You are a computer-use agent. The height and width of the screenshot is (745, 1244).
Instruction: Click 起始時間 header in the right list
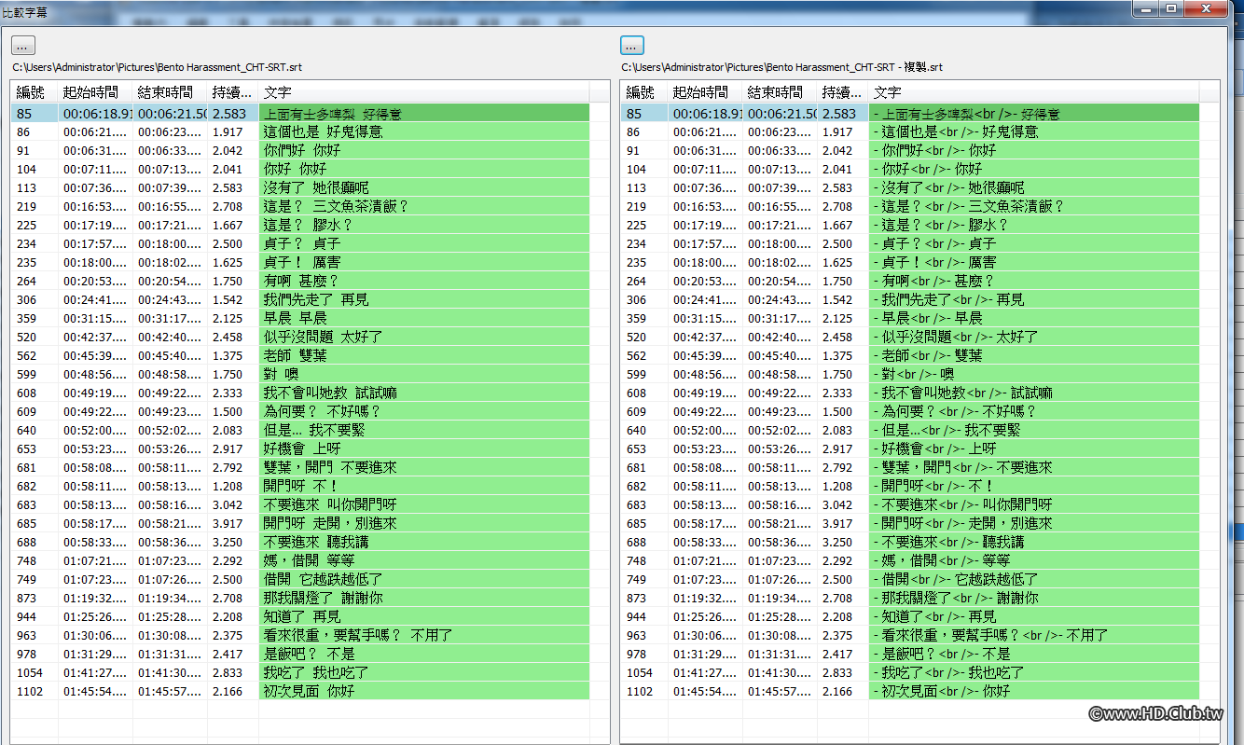[x=705, y=92]
